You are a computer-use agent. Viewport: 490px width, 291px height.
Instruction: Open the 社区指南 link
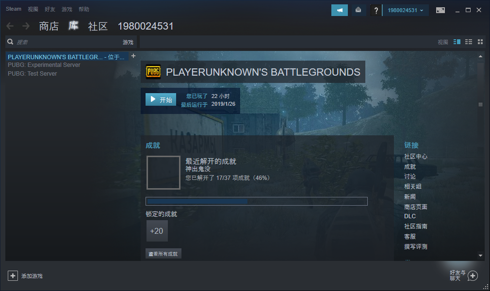(416, 226)
